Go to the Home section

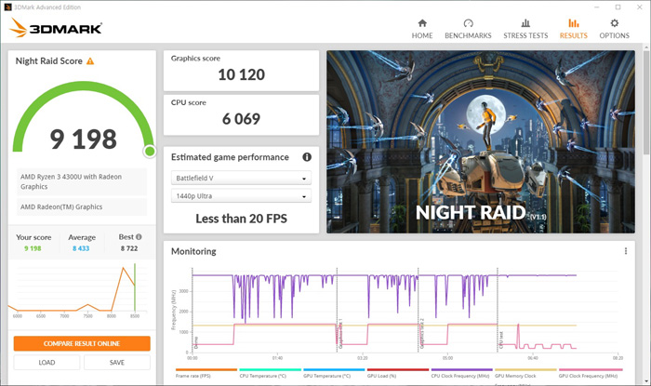422,28
